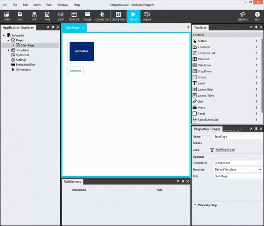Select RadioButtonList control in Toolbox
Viewport: 264px width, 226px height.
pos(208,120)
